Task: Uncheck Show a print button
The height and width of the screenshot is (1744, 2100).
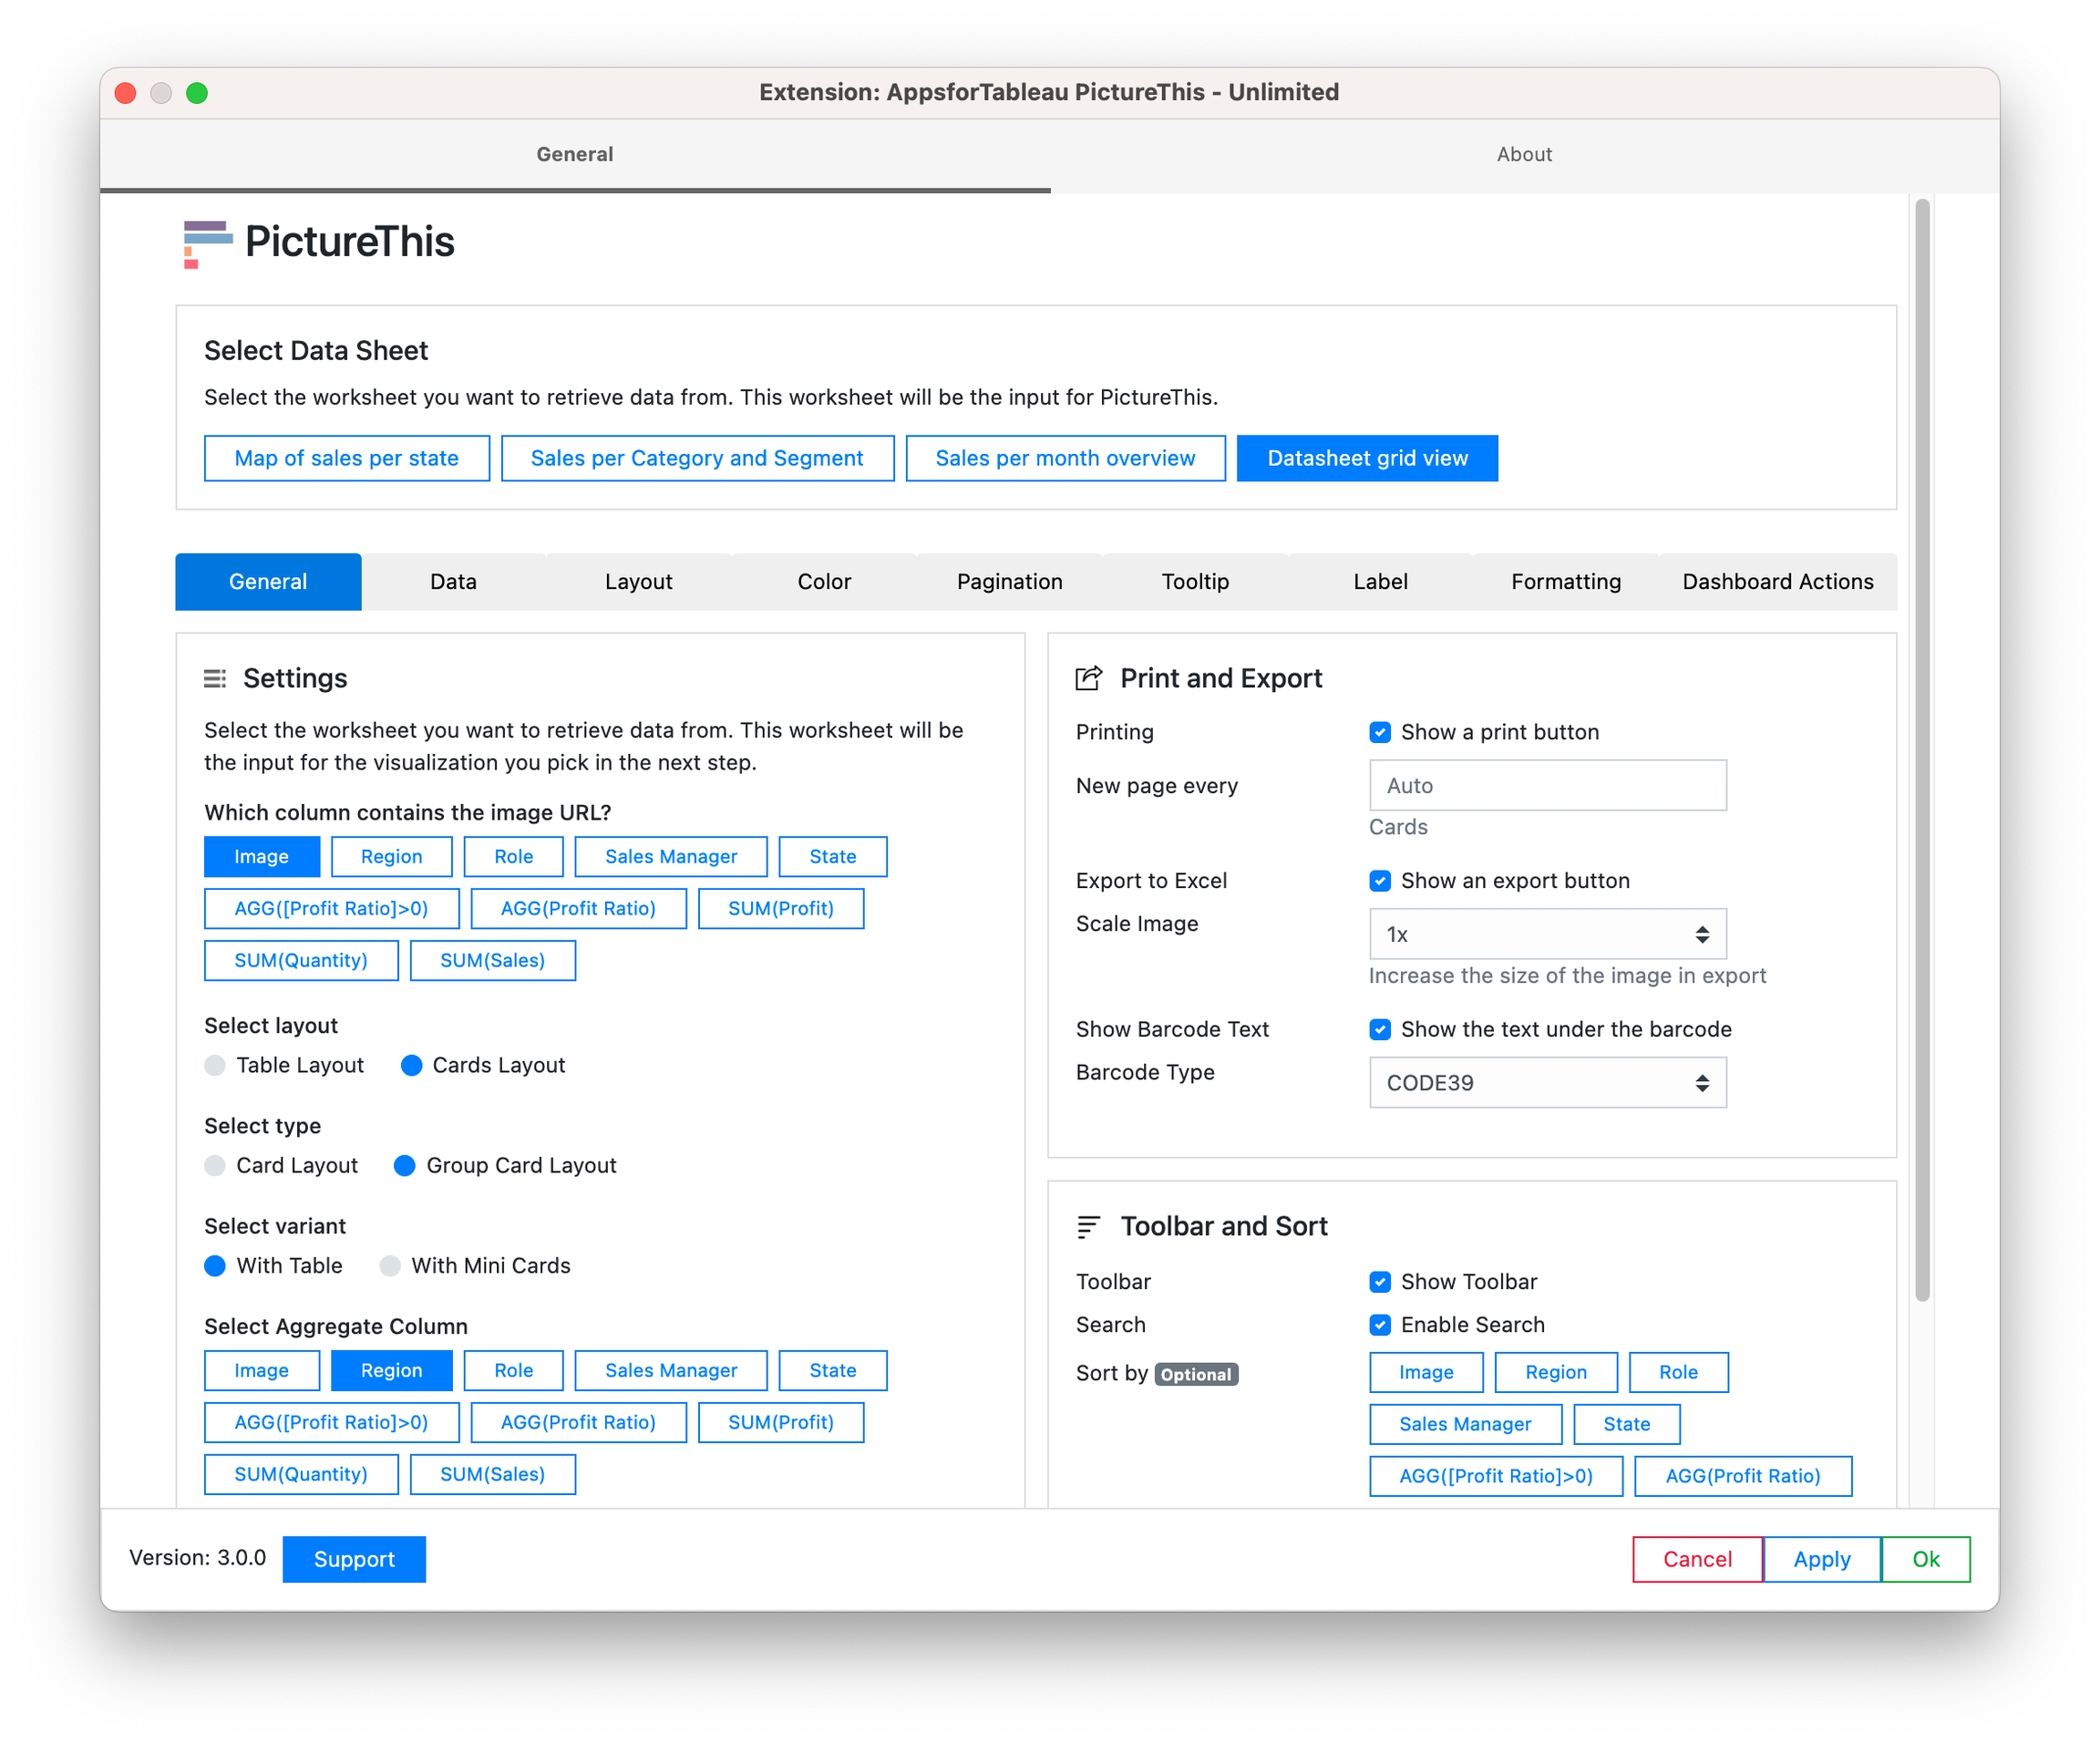Action: click(x=1380, y=732)
